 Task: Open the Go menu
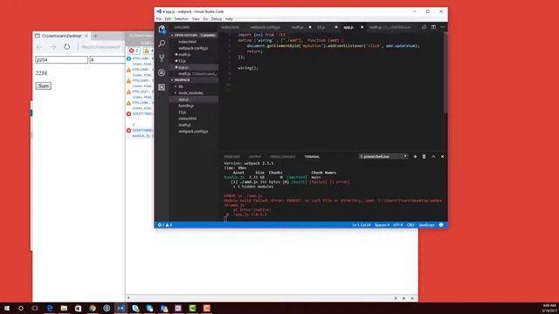(205, 19)
